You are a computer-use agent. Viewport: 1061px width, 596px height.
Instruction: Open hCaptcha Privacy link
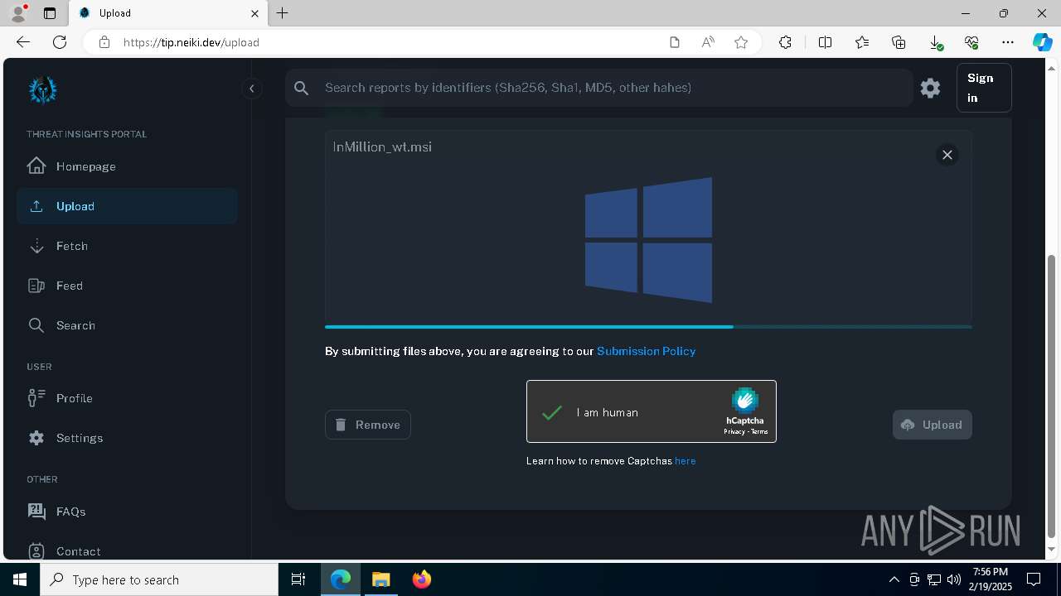[x=734, y=431]
